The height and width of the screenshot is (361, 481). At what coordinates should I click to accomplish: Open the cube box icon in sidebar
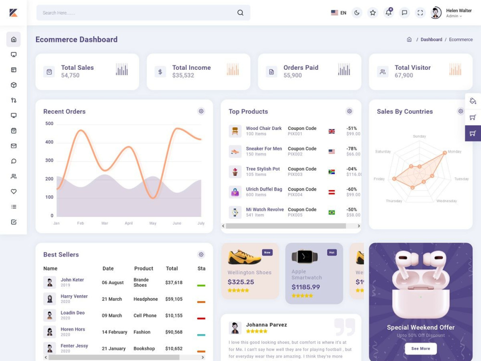[x=13, y=85]
